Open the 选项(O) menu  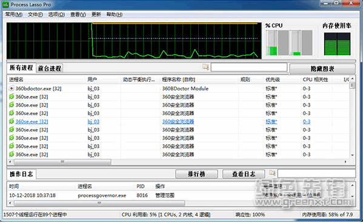[x=56, y=15]
